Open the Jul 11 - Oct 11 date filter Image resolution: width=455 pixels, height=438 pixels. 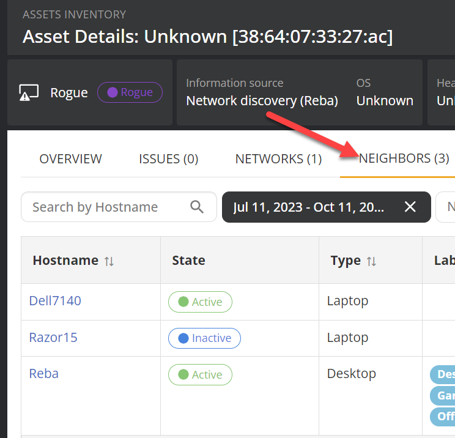click(309, 207)
